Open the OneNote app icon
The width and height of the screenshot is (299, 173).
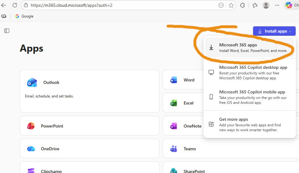tap(174, 126)
